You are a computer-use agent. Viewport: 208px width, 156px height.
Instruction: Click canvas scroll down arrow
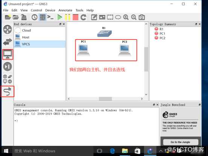(146, 94)
